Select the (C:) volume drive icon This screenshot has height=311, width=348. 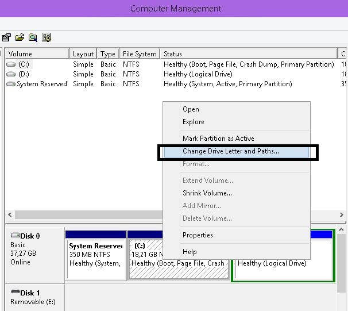11,64
